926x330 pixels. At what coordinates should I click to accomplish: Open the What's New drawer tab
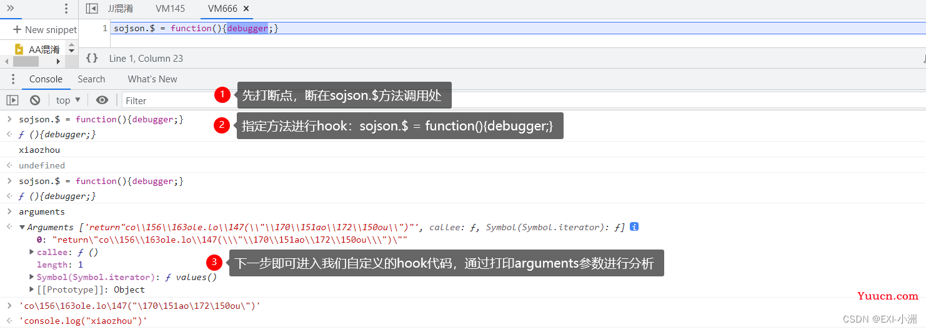152,79
